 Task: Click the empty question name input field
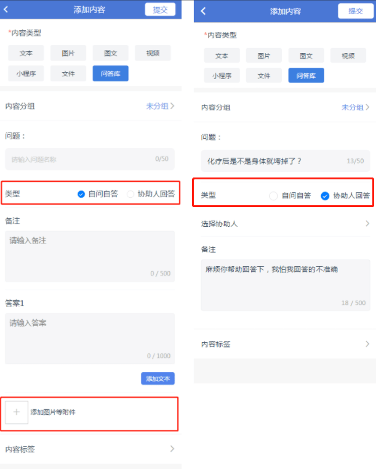[90, 159]
